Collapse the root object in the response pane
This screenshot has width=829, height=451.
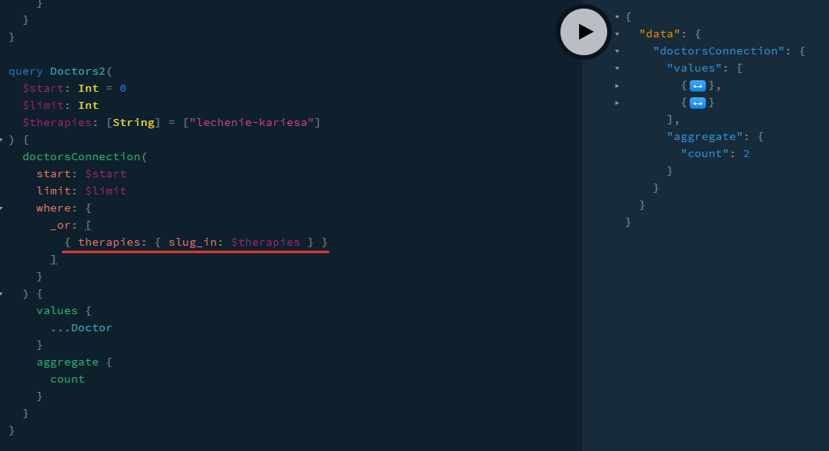617,17
